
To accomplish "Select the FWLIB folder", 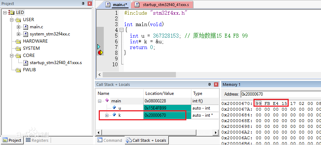I will (29, 70).
